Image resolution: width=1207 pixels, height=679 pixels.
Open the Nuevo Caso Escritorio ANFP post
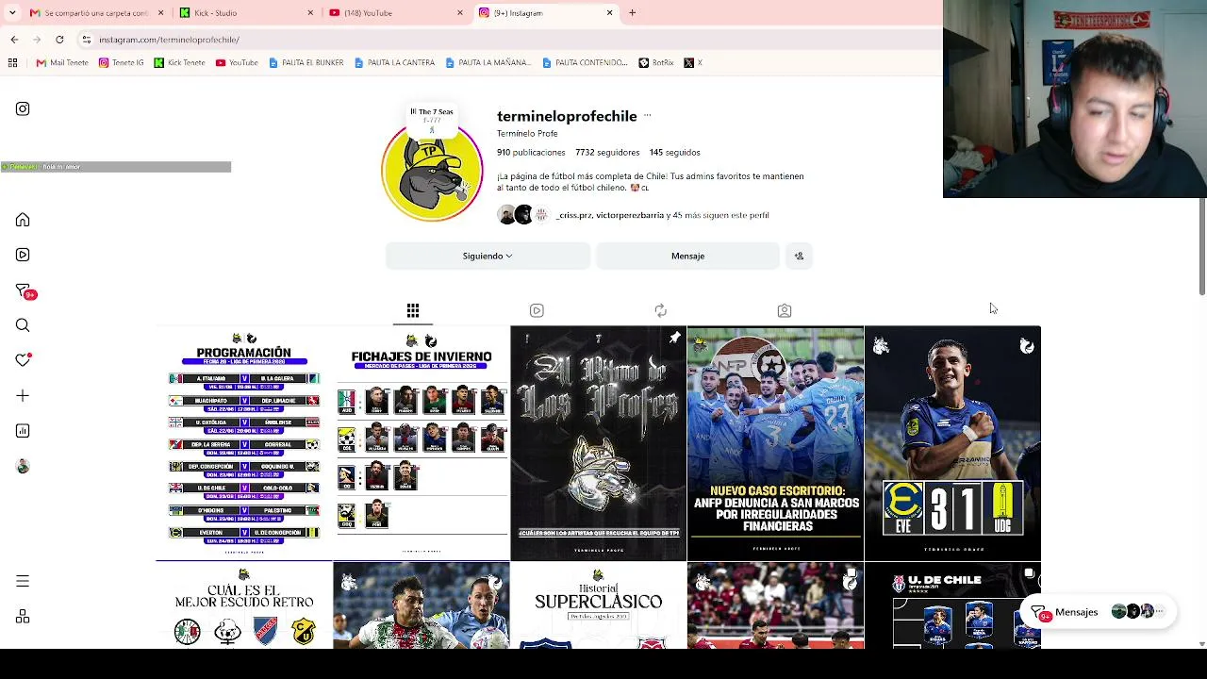[775, 443]
